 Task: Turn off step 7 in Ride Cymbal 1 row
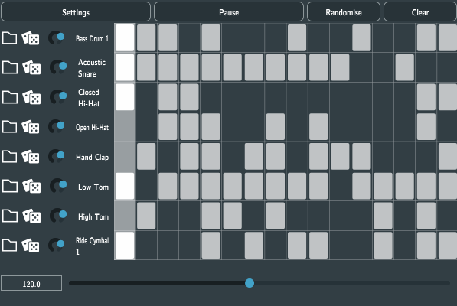coord(254,245)
